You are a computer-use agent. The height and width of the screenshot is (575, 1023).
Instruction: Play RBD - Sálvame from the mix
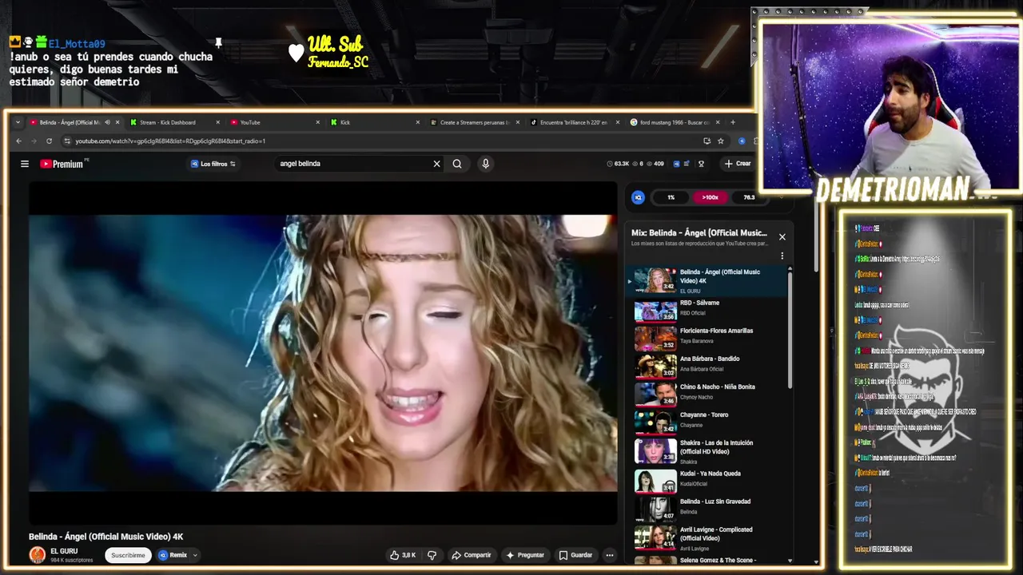pos(707,310)
